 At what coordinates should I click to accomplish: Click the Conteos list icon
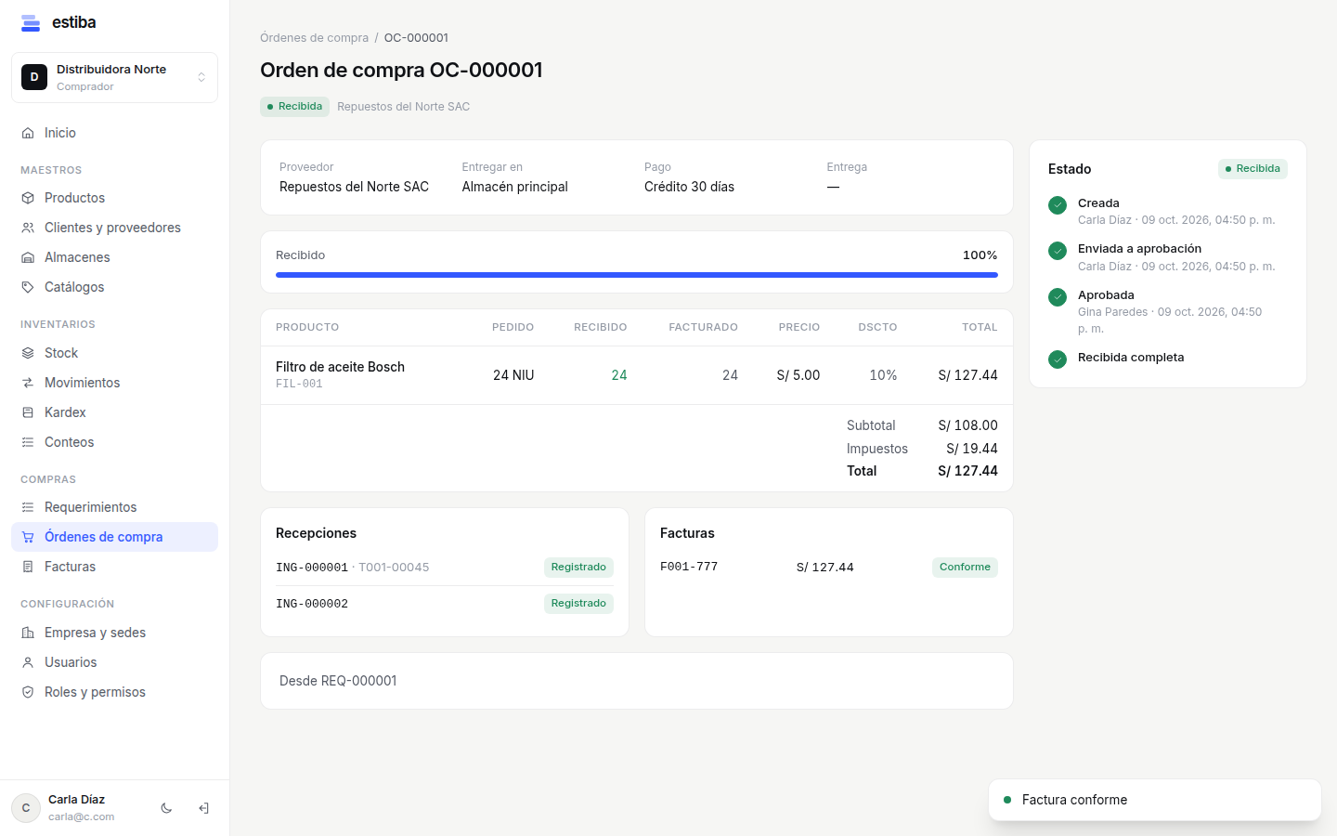click(x=28, y=442)
